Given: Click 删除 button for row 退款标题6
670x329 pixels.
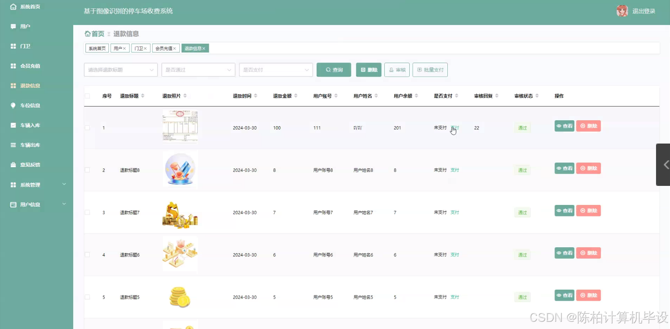Looking at the screenshot, I should (x=588, y=253).
